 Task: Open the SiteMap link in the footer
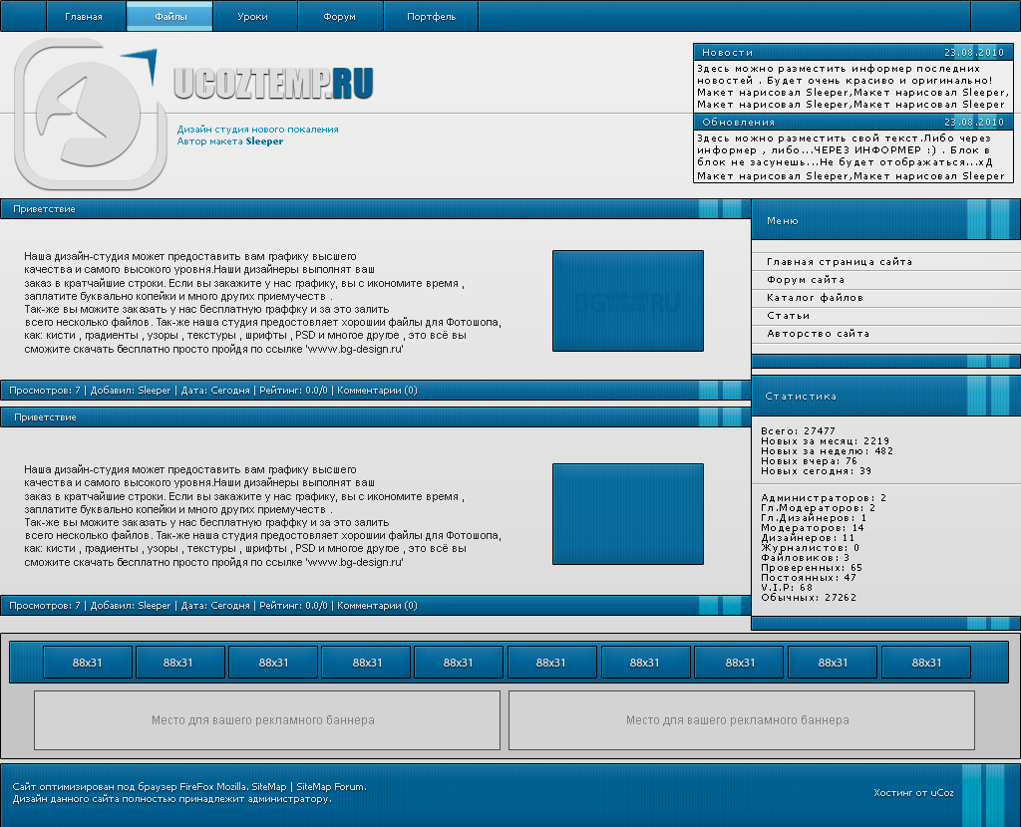point(269,787)
